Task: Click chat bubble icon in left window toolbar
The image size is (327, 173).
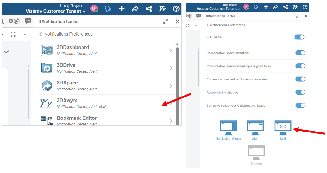Action: point(28,21)
